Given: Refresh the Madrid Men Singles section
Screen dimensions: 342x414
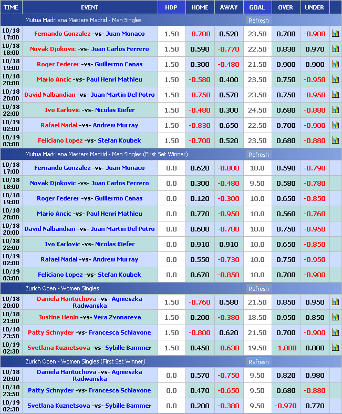Looking at the screenshot, I should tap(258, 21).
